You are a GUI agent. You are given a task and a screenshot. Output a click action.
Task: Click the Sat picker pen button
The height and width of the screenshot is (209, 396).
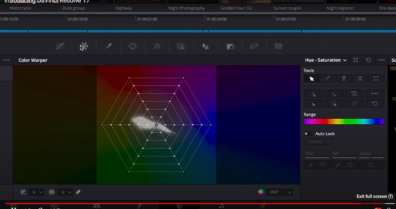point(337,165)
